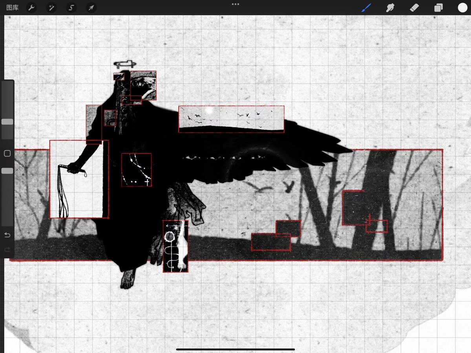Undo the last action with sidebar arrow
The width and height of the screenshot is (471, 353).
(7, 235)
